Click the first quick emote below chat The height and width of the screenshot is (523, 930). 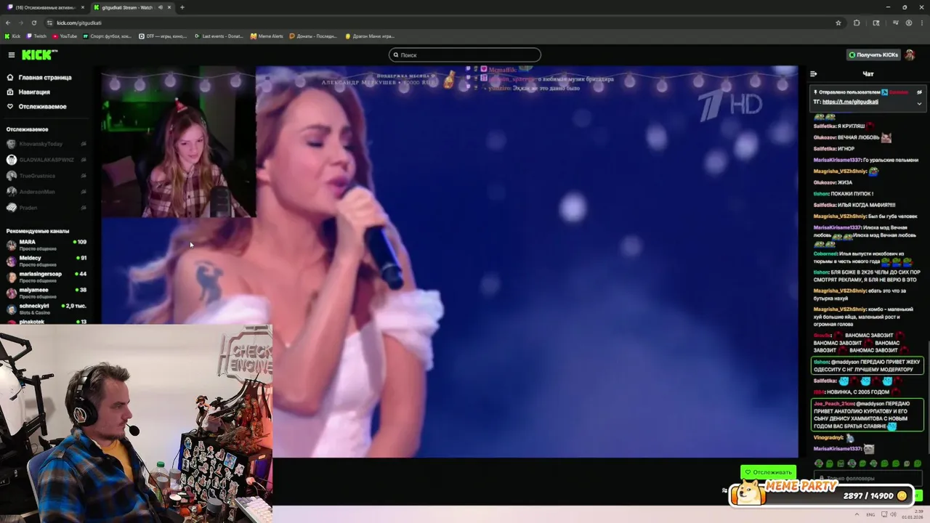click(819, 463)
